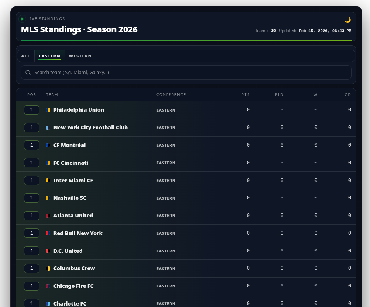
Task: Switch to the Western conference tab
Action: [x=80, y=56]
